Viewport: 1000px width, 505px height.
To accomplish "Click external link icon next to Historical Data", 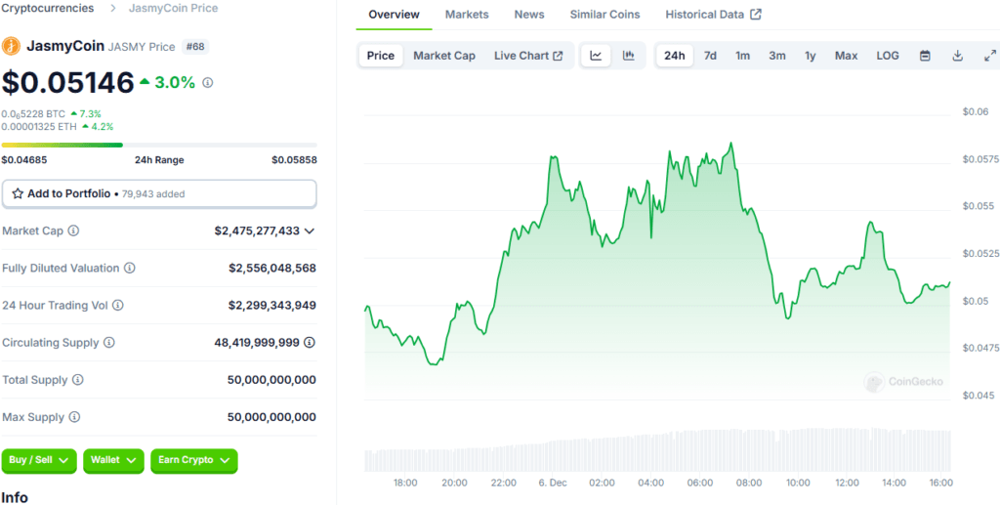I will pyautogui.click(x=756, y=14).
